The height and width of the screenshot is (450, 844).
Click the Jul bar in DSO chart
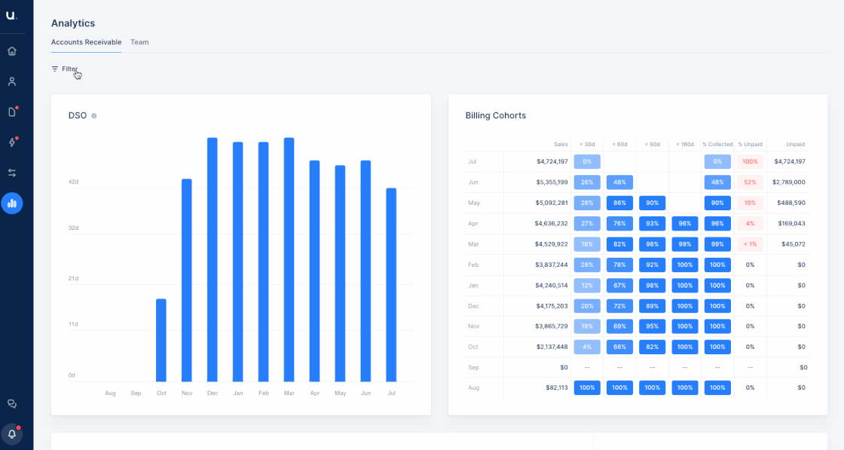point(391,285)
